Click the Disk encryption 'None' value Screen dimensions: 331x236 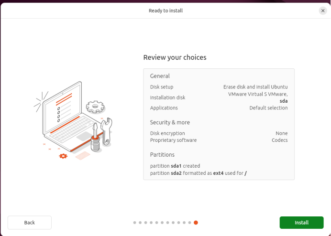tap(282, 133)
